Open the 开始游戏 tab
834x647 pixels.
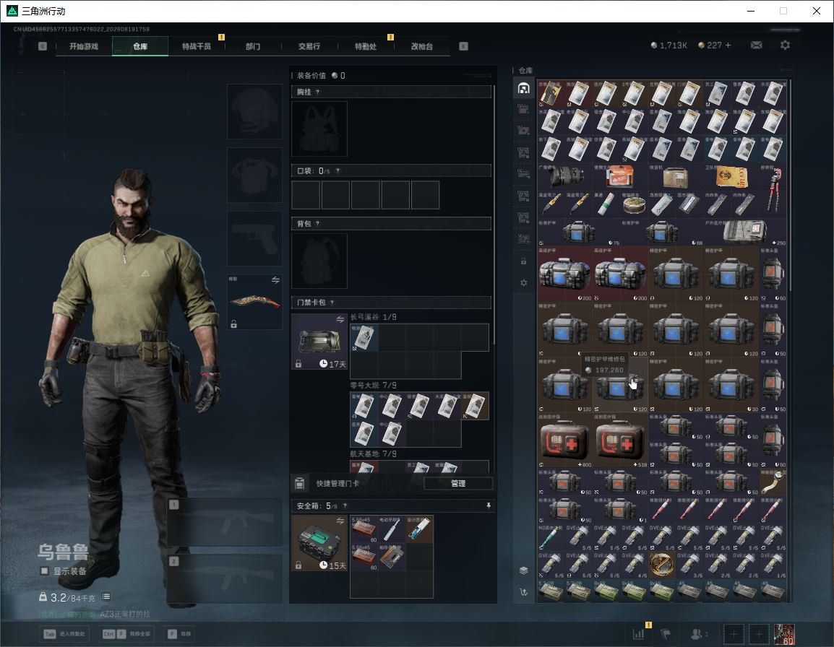84,46
